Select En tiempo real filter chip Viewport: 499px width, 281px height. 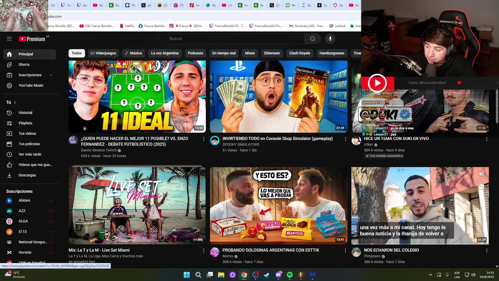[224, 53]
